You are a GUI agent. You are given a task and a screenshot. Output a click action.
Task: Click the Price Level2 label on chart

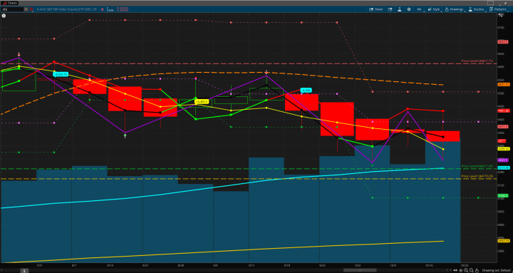point(477,61)
